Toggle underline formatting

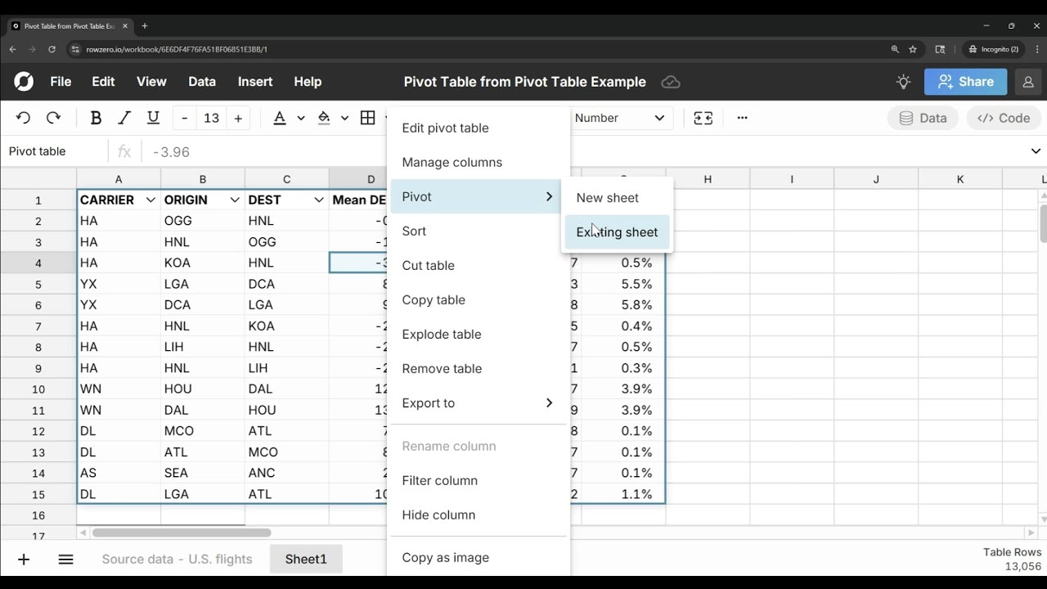153,118
